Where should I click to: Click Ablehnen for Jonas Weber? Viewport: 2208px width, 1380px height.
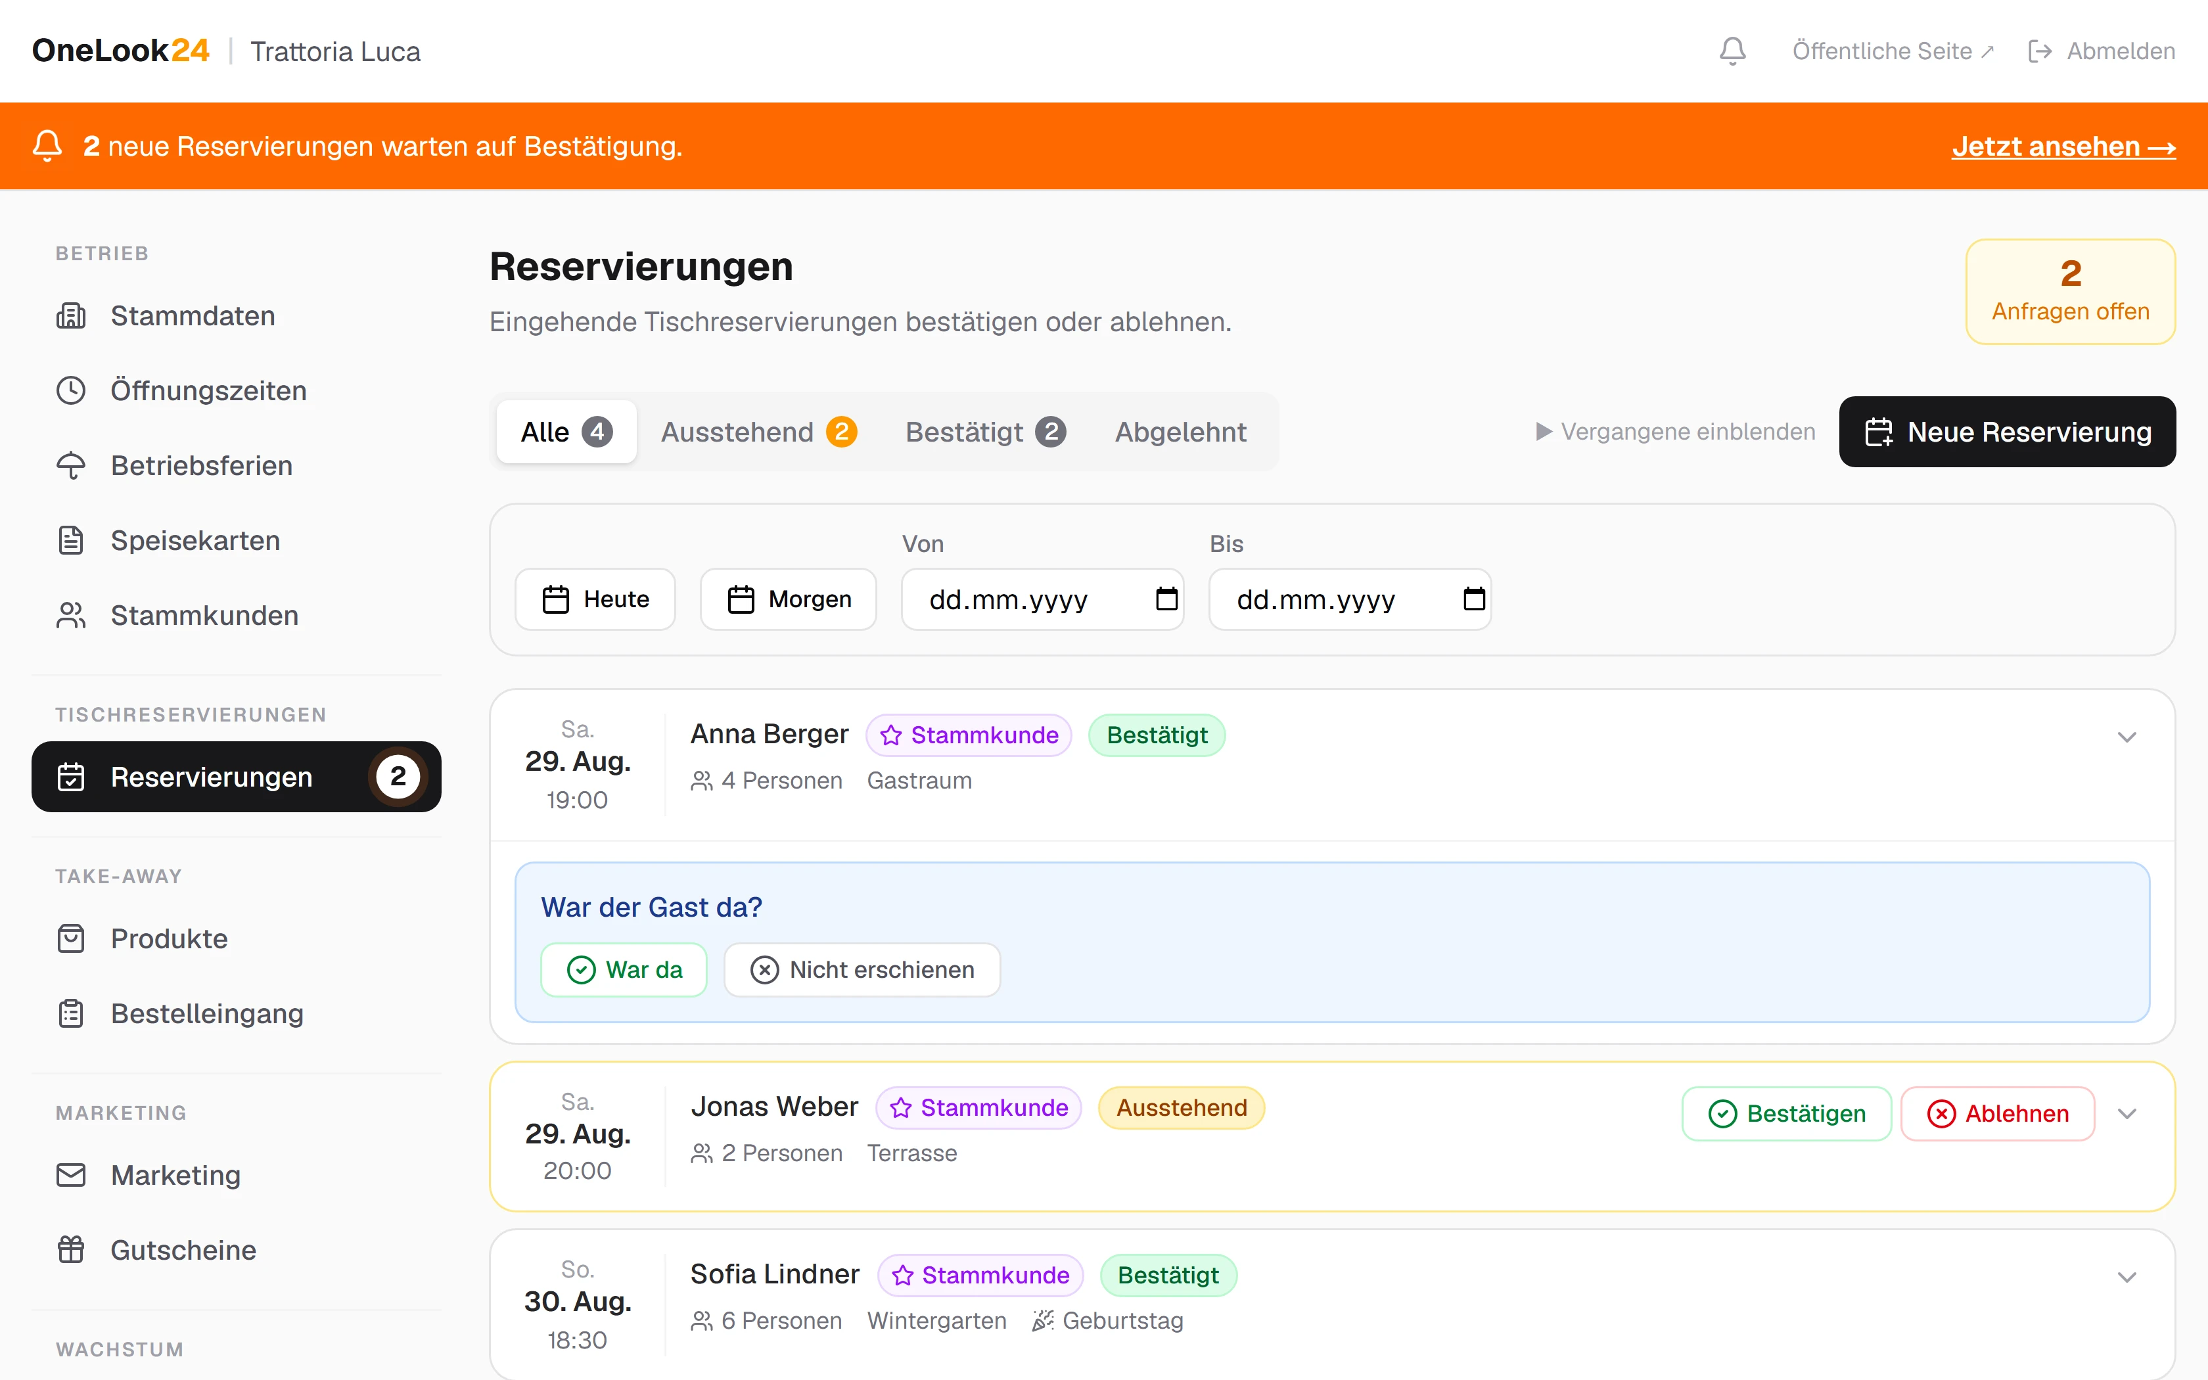(x=1997, y=1113)
